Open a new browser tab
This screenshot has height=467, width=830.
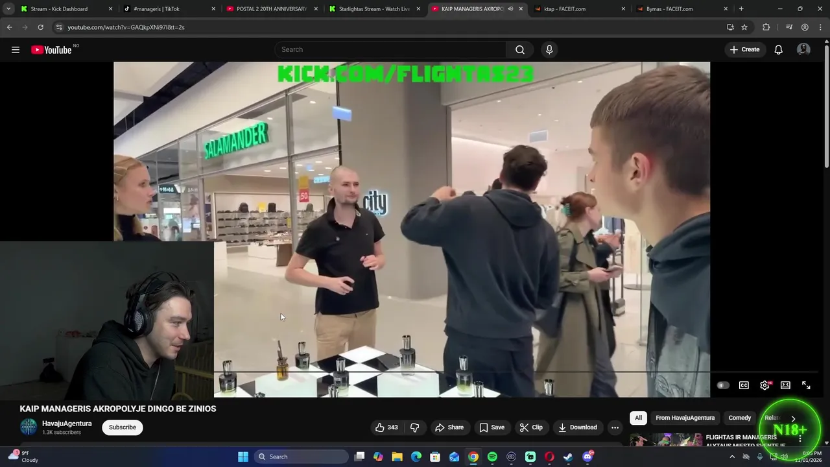coord(741,9)
